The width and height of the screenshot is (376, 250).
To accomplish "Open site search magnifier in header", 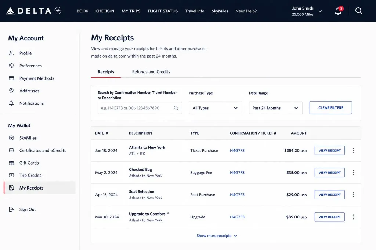I will click(x=359, y=11).
